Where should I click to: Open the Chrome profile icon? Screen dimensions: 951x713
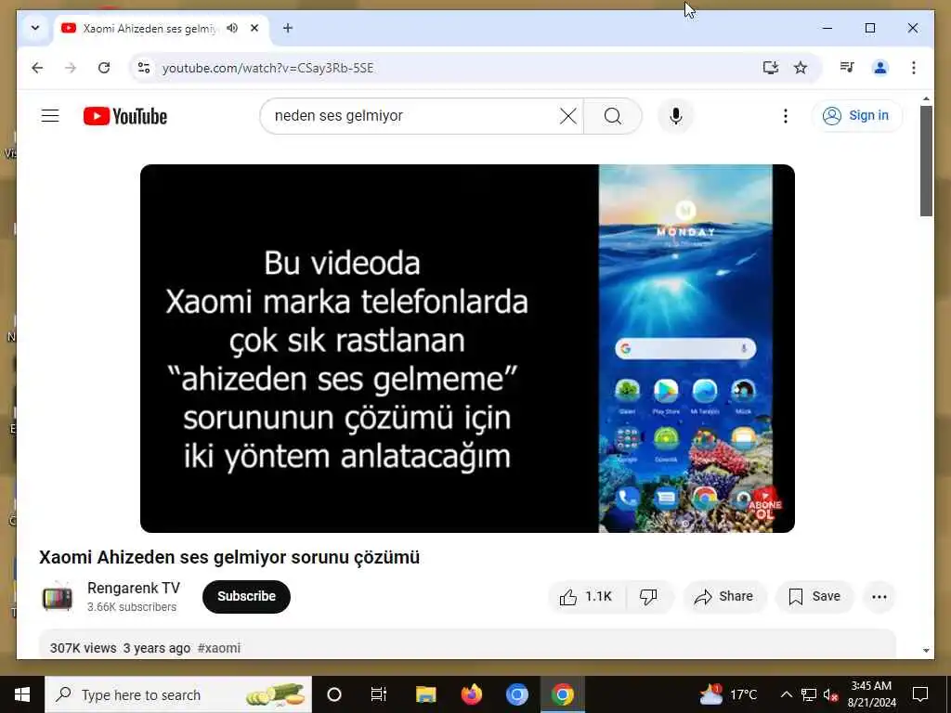880,68
